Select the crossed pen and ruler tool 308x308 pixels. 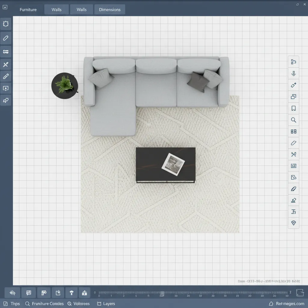(x=6, y=64)
